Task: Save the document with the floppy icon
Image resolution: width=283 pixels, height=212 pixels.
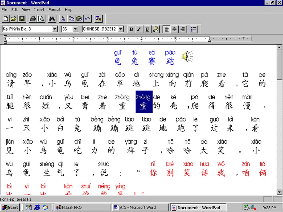Action: click(22, 19)
